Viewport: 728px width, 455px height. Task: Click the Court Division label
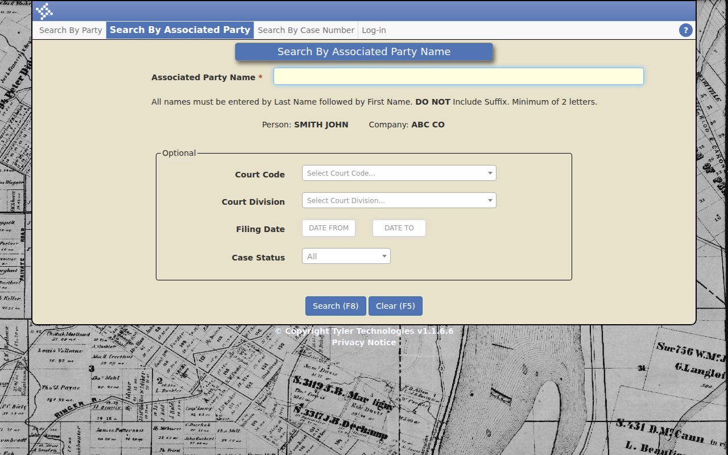click(x=253, y=202)
